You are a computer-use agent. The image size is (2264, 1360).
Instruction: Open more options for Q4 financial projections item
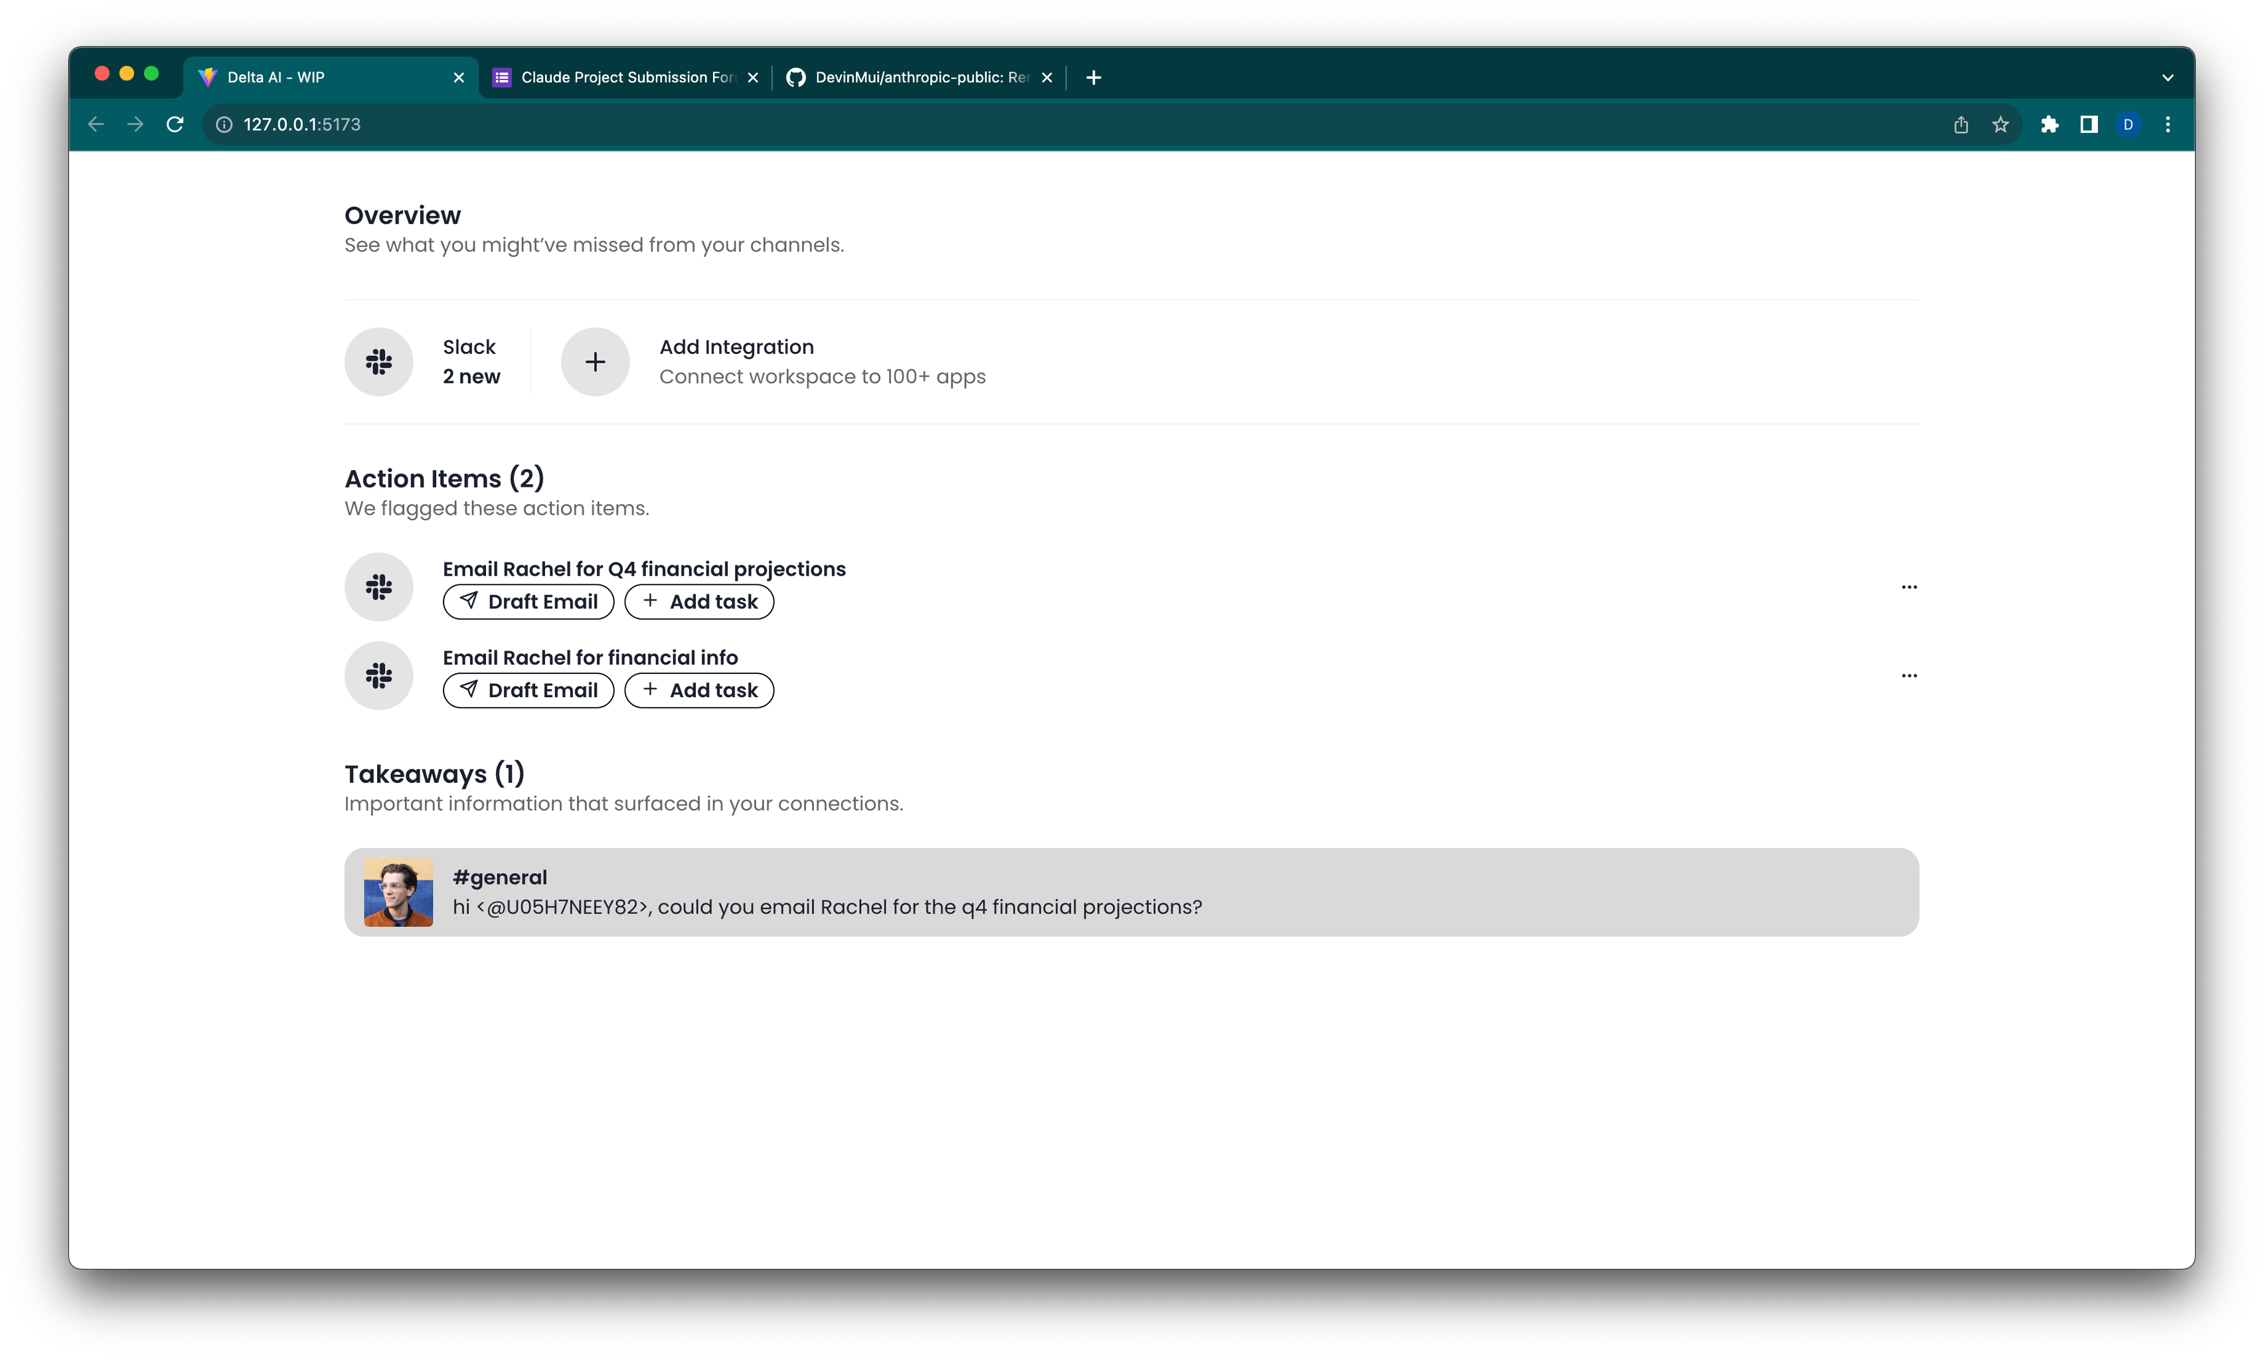click(x=1909, y=586)
